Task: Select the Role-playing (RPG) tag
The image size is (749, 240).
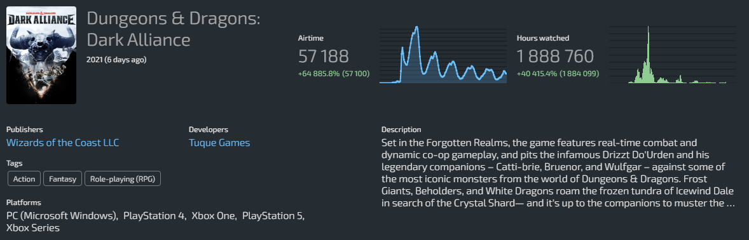Action: click(123, 179)
